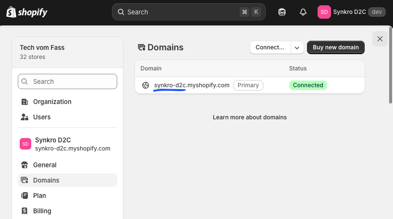This screenshot has height=219, width=393.
Task: Click the Organization building icon
Action: pyautogui.click(x=25, y=102)
